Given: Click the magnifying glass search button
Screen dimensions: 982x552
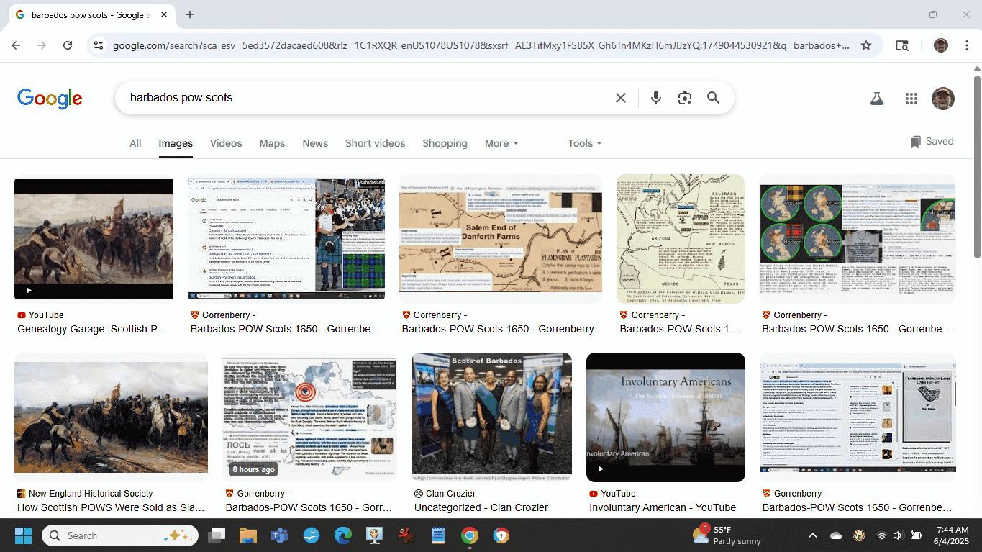Looking at the screenshot, I should 713,98.
